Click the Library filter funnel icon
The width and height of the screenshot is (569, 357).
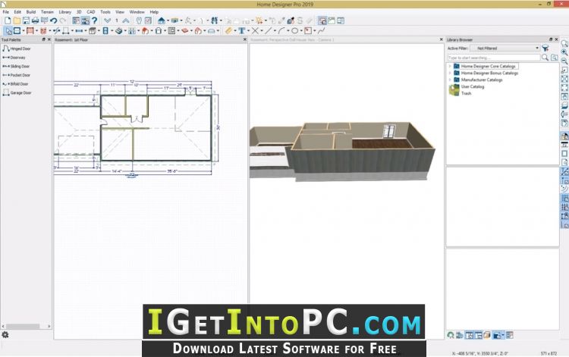coord(545,49)
